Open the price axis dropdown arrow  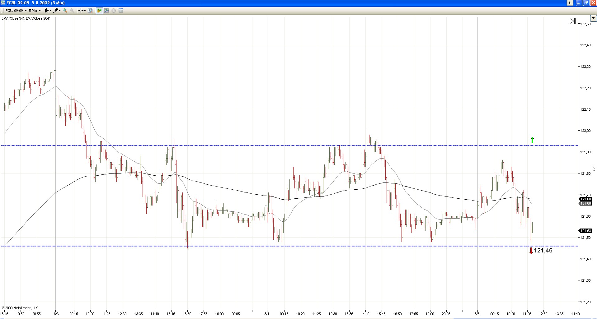(x=593, y=18)
